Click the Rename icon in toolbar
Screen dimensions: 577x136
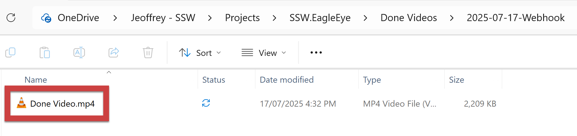[x=79, y=52]
